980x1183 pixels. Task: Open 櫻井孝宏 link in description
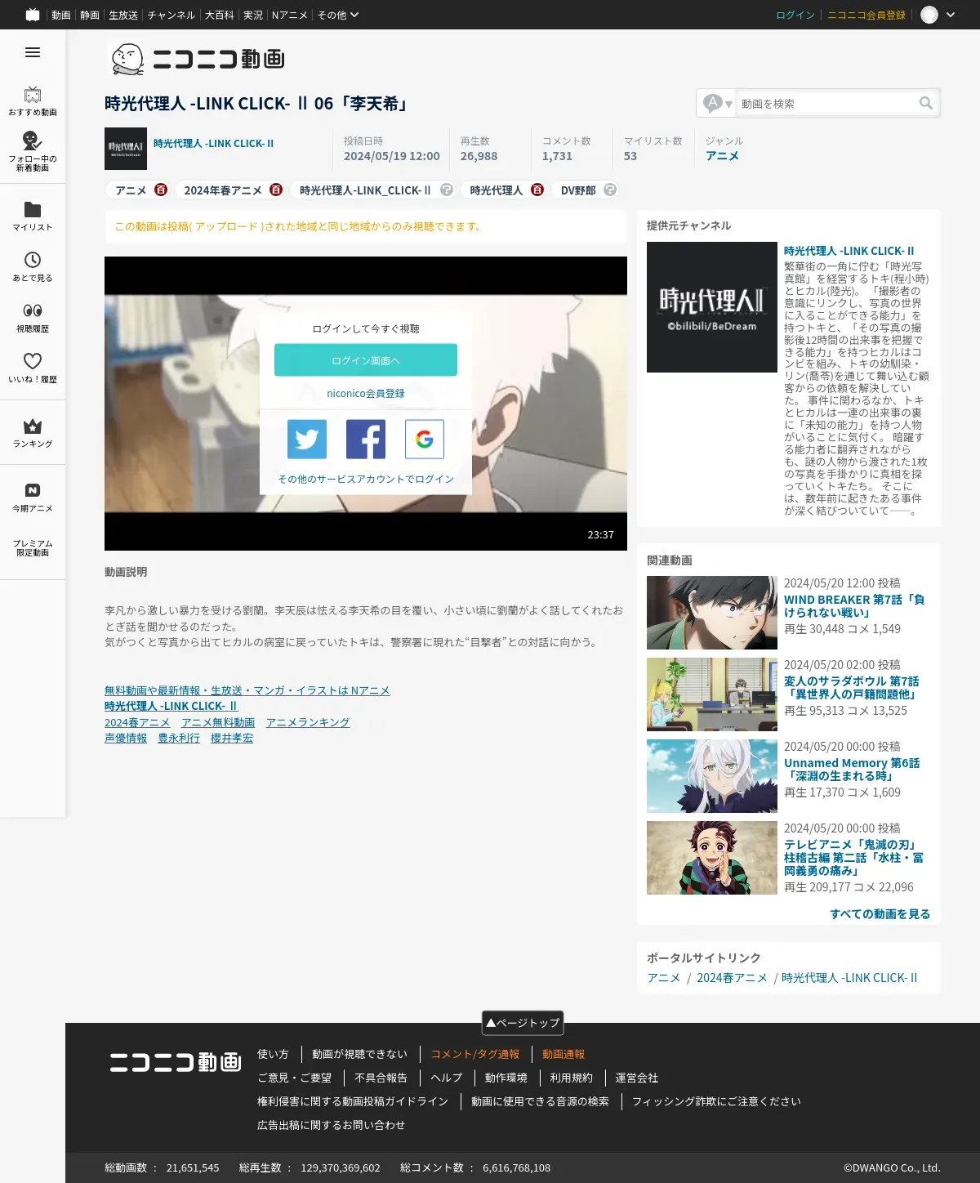click(232, 738)
